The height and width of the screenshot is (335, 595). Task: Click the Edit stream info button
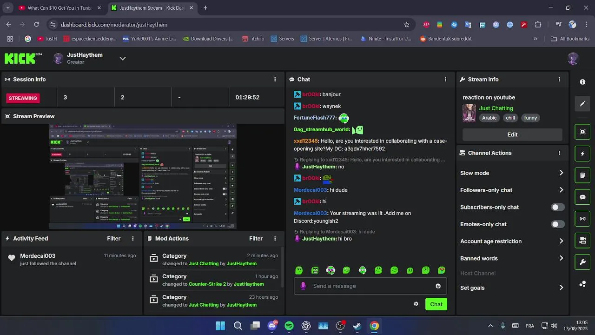[x=512, y=134]
